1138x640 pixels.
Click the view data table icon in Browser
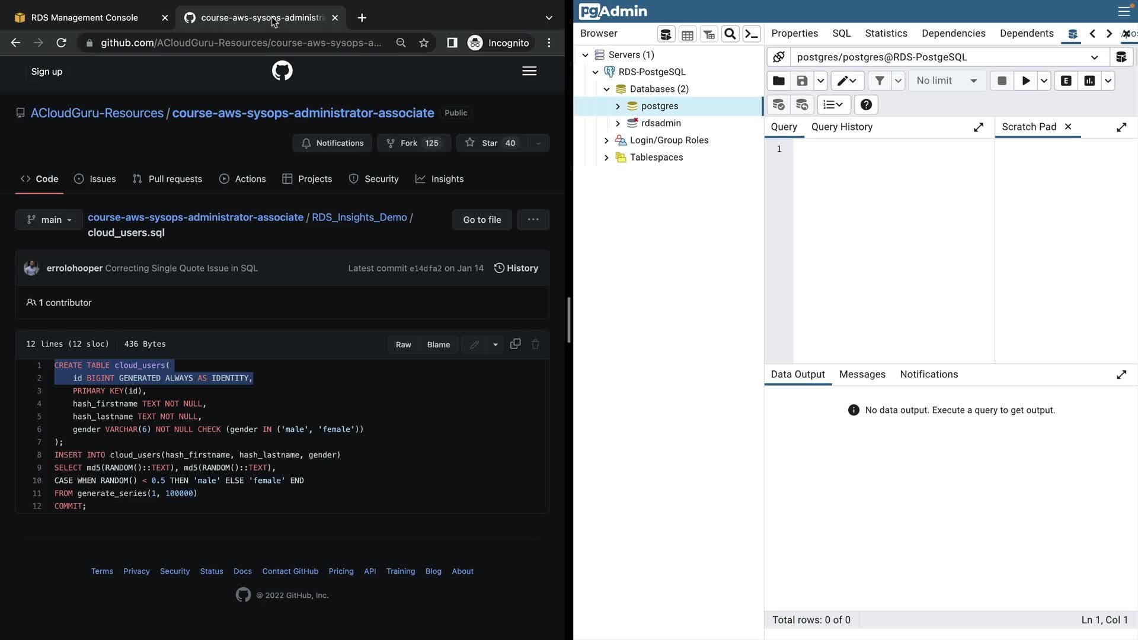(x=688, y=34)
